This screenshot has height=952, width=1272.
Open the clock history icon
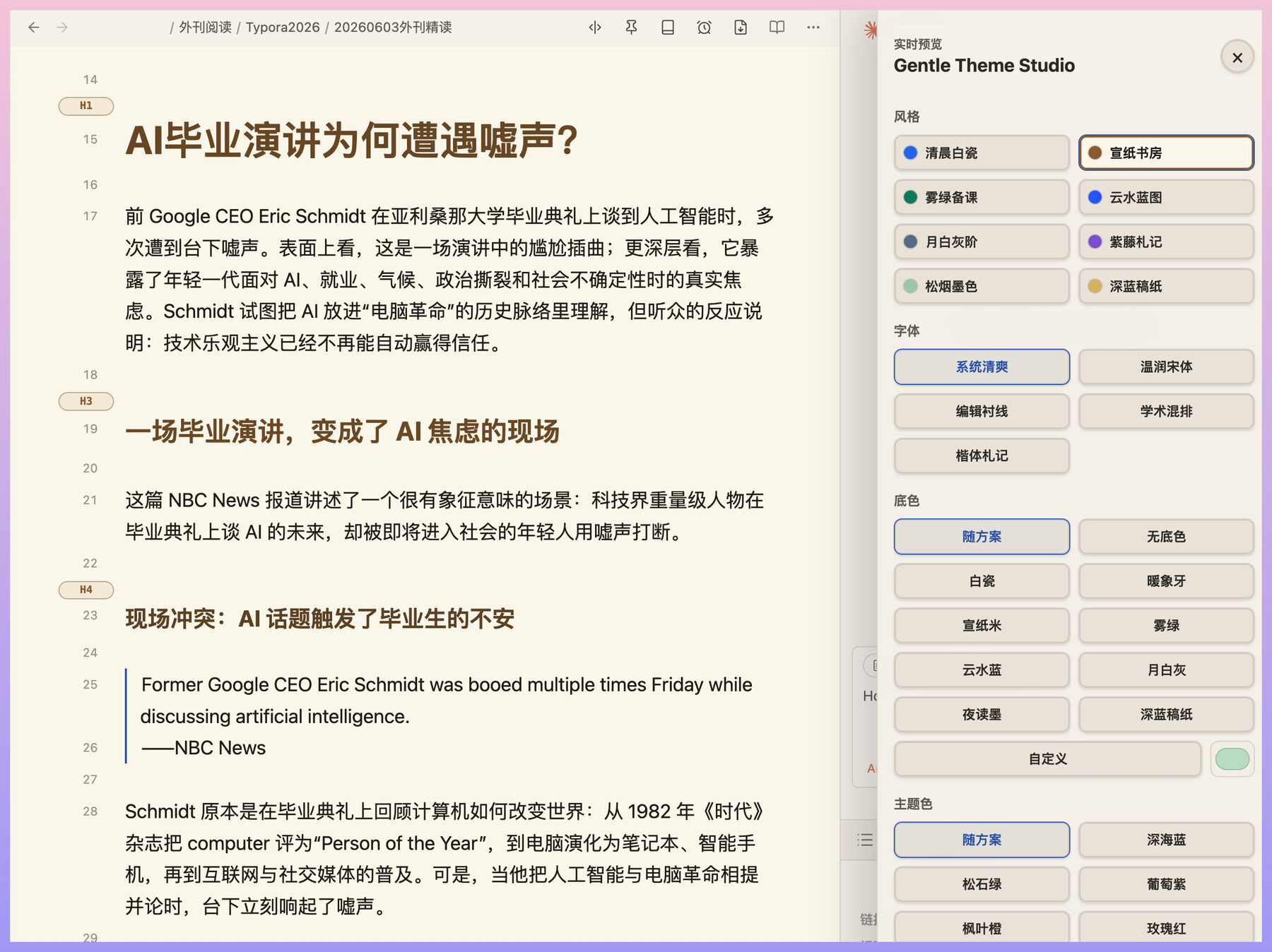(704, 28)
